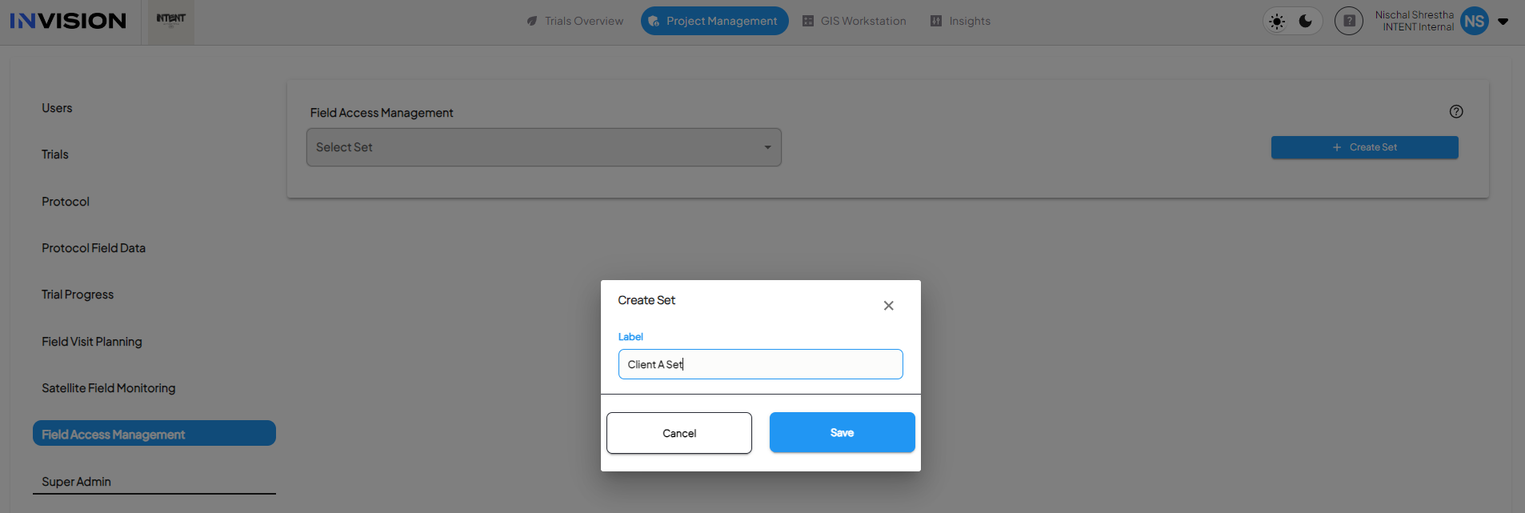Open the GIS Workstation tab

pos(855,21)
